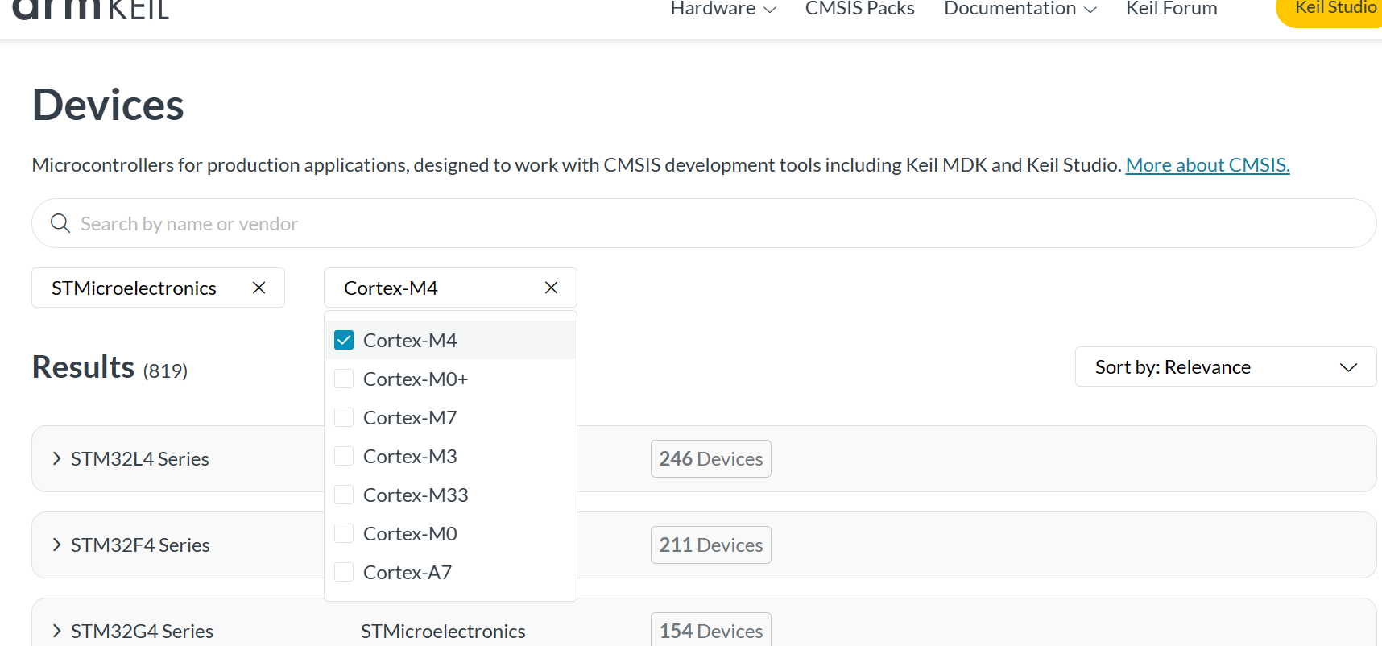Tick the Cortex-M7 option
The image size is (1382, 646).
(344, 417)
